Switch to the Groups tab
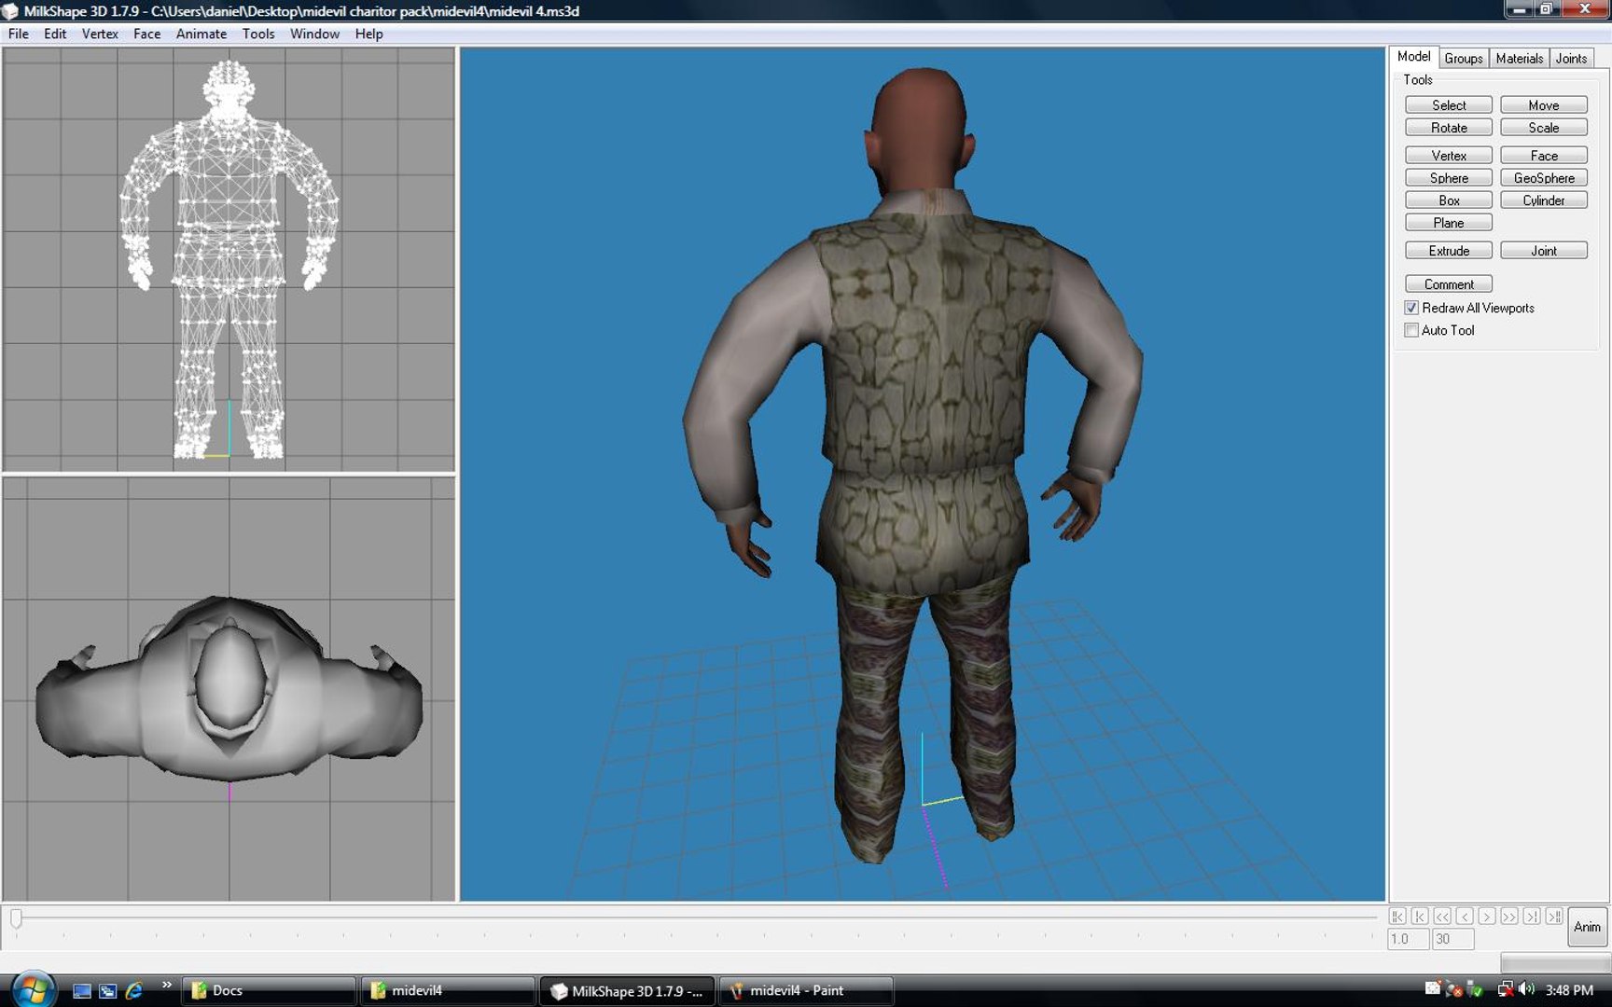1612x1007 pixels. (1463, 58)
